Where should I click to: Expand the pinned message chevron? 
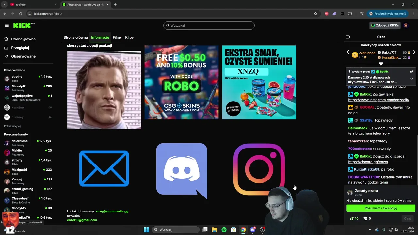[x=411, y=79]
